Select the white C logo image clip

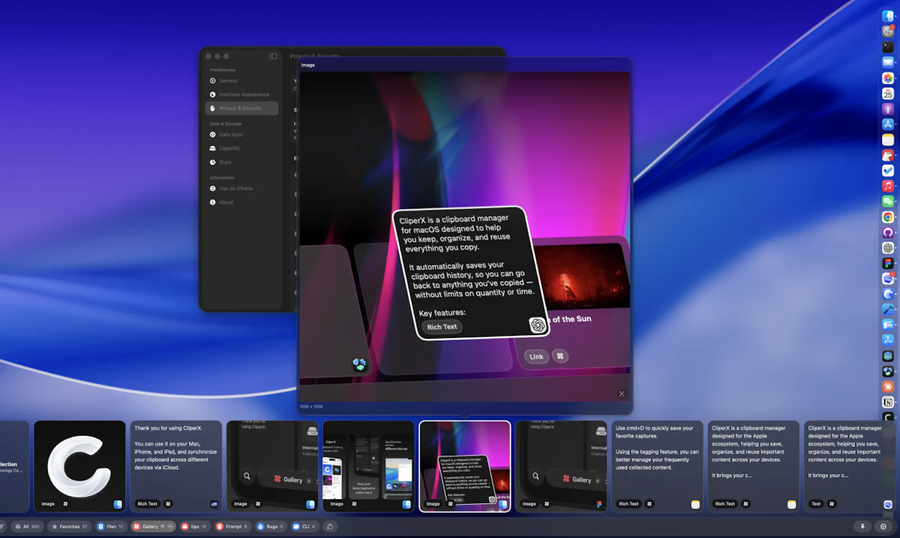coord(80,466)
